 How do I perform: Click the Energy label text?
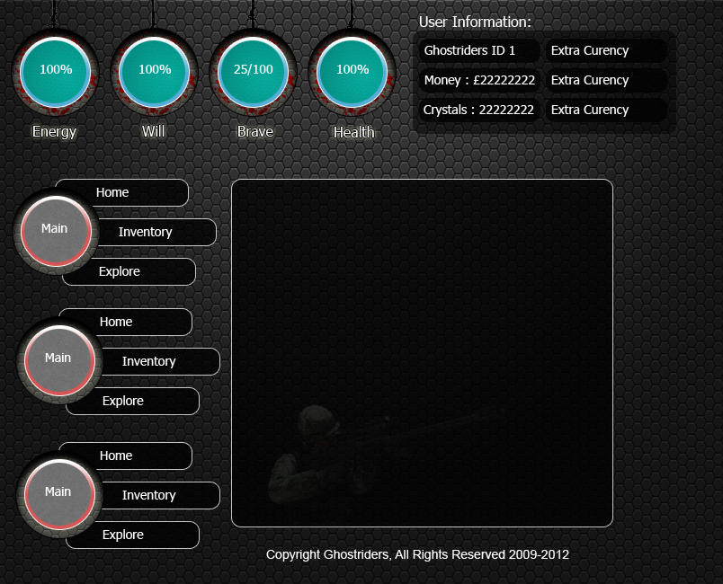click(54, 132)
